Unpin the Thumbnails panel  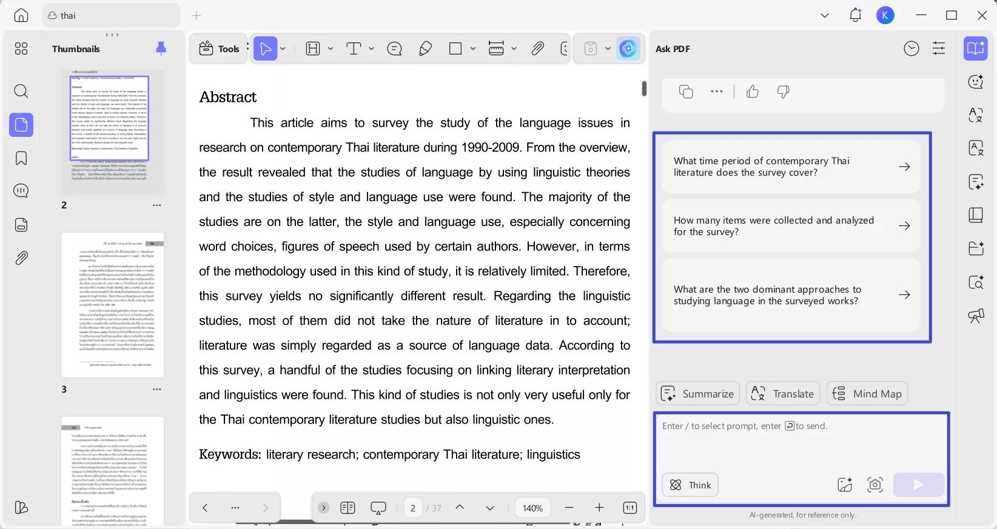[161, 48]
